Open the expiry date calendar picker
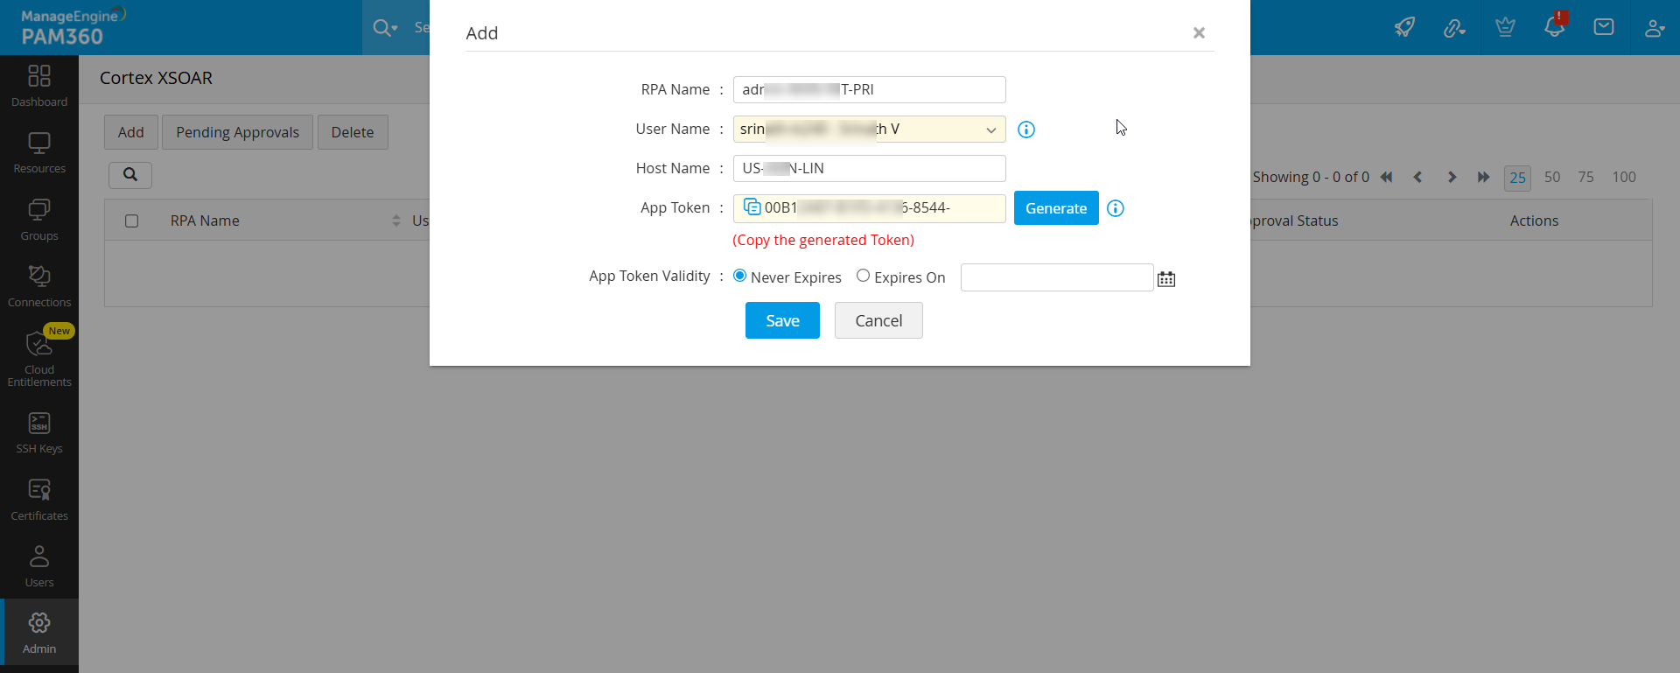1680x673 pixels. 1165,277
